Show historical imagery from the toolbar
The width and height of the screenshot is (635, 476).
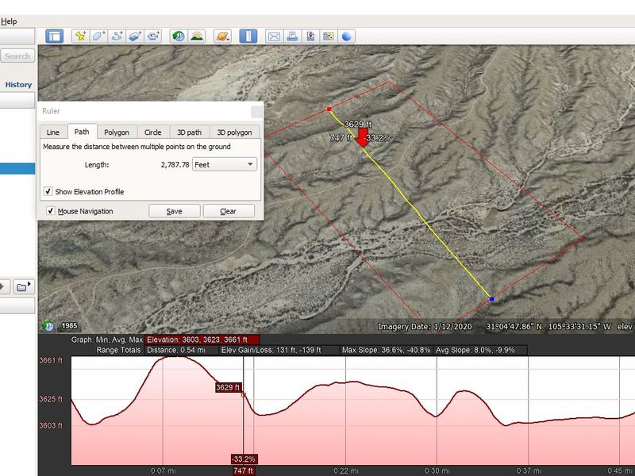(x=178, y=36)
